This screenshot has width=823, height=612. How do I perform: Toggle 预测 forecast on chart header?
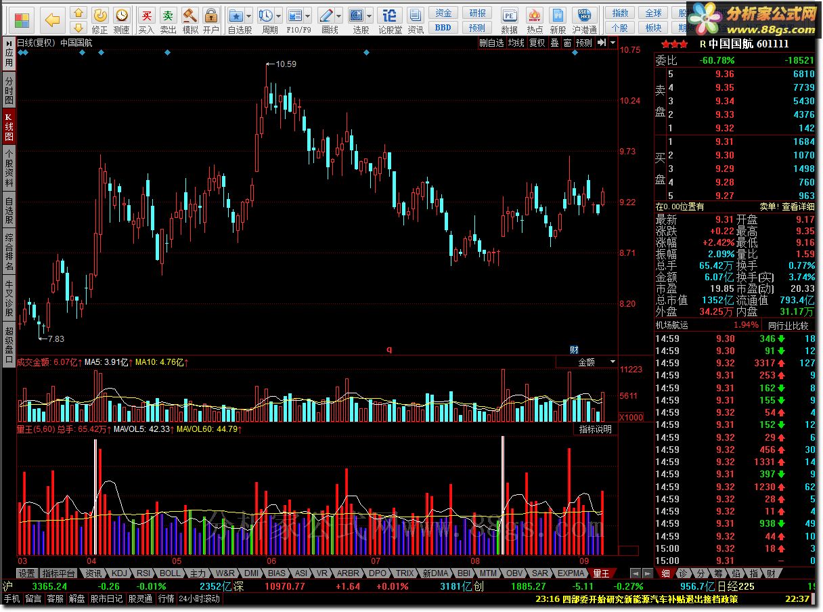[584, 43]
